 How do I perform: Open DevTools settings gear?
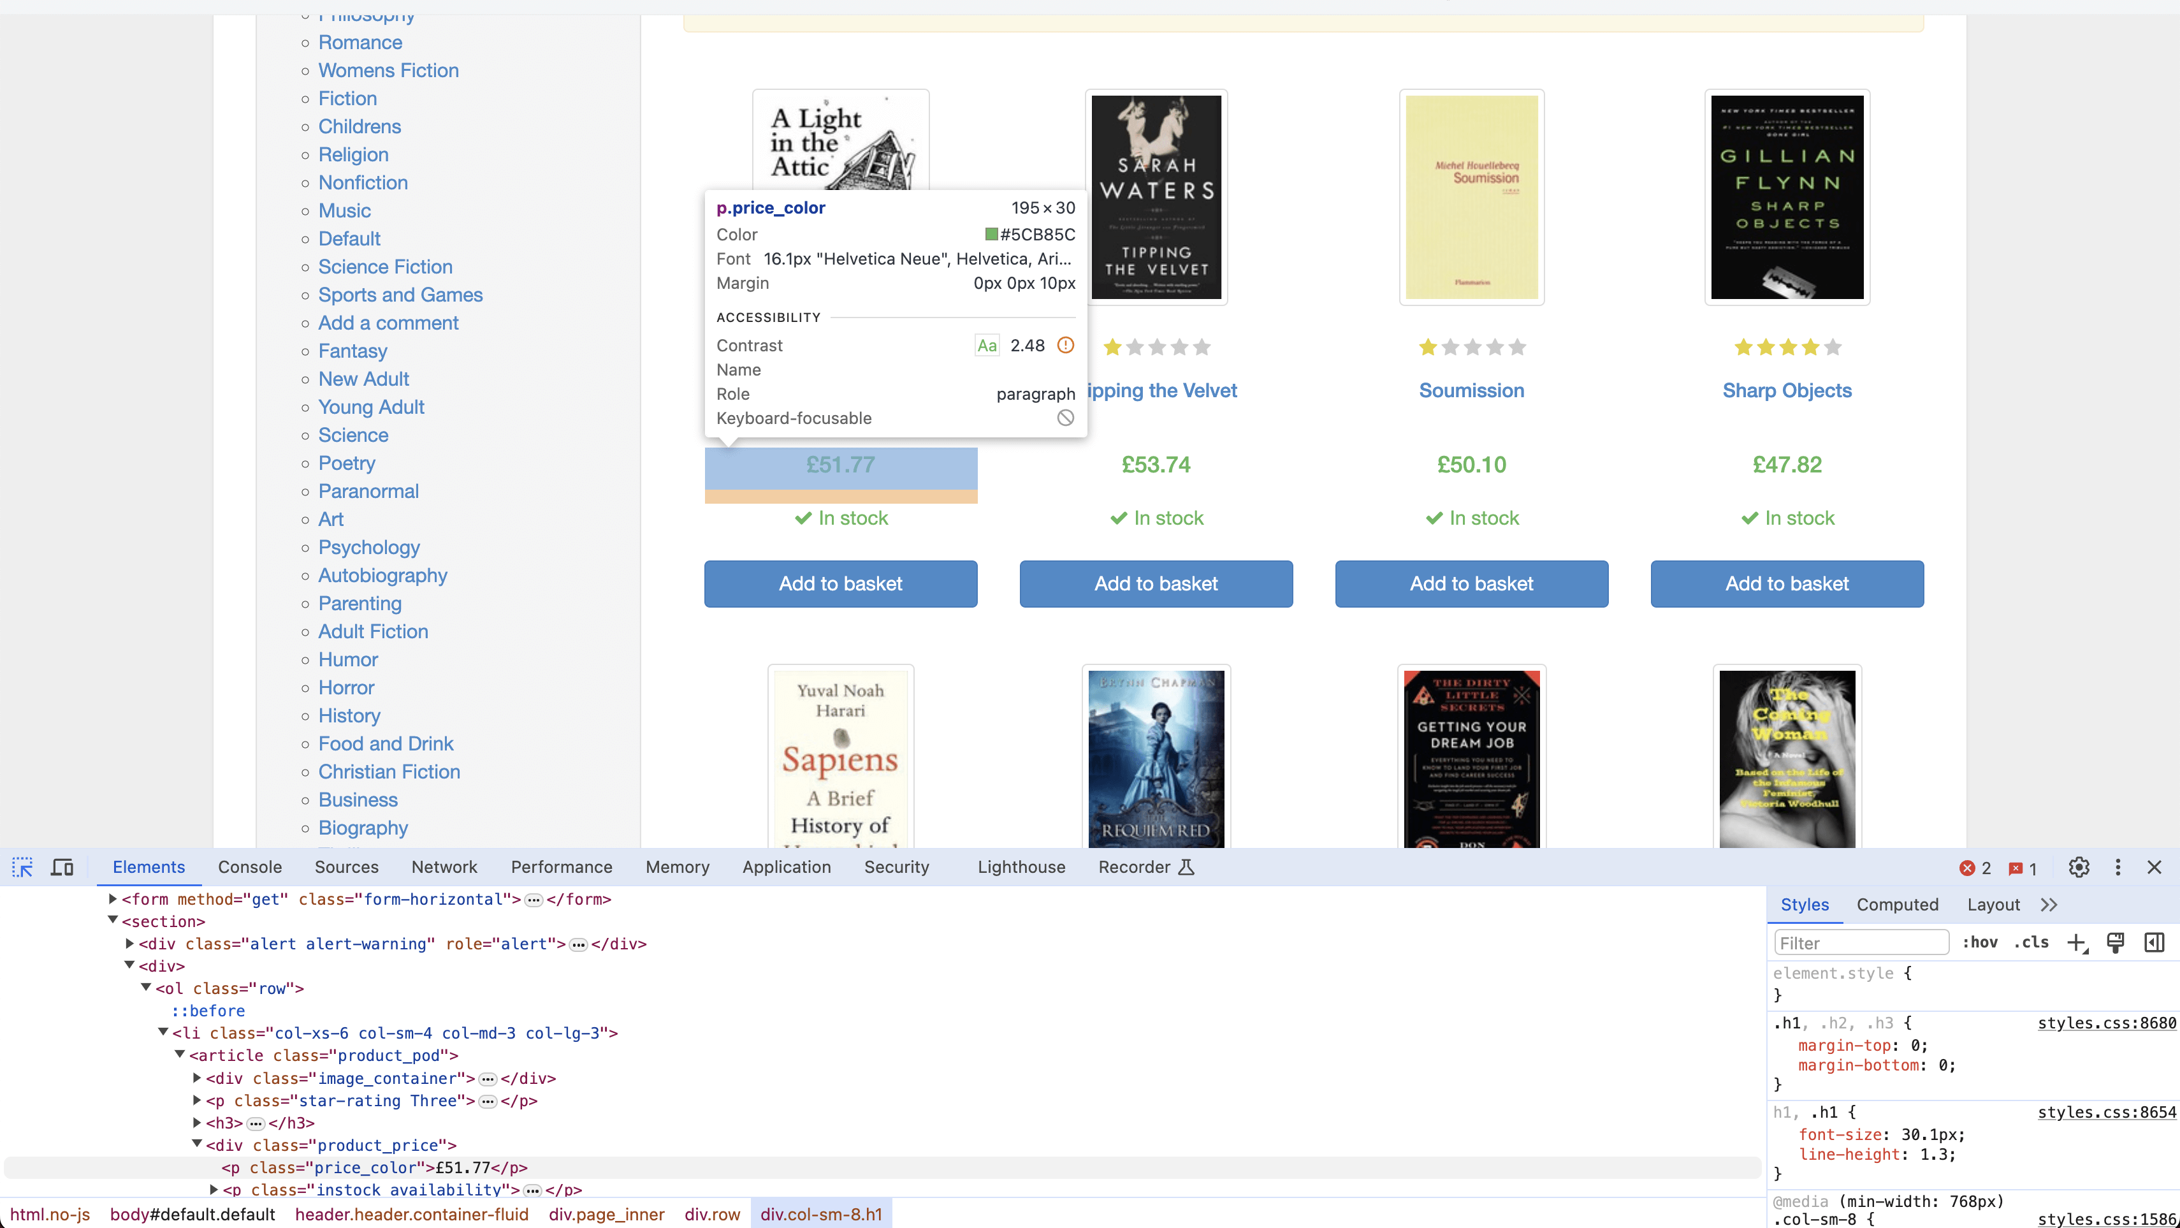(2079, 868)
